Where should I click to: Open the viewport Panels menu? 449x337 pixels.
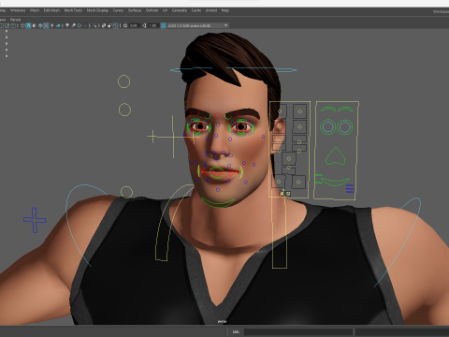[15, 20]
